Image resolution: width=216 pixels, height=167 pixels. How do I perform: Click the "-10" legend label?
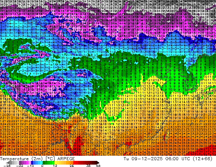pyautogui.click(x=30, y=166)
